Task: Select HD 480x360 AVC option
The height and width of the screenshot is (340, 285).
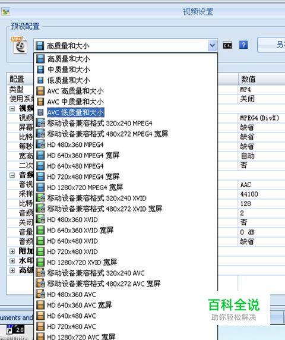Action: coord(126,294)
